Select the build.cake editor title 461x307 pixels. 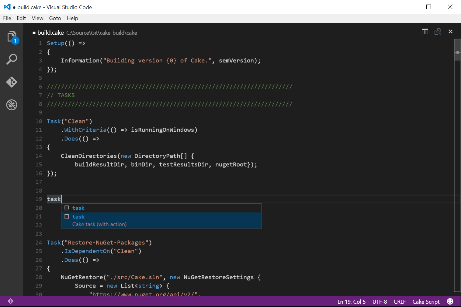tap(50, 33)
